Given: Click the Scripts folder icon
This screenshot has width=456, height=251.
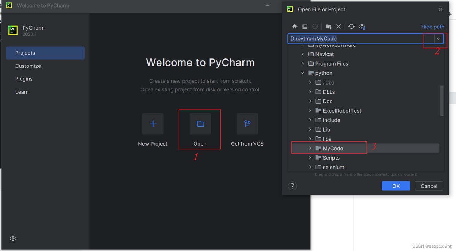Looking at the screenshot, I should 318,158.
